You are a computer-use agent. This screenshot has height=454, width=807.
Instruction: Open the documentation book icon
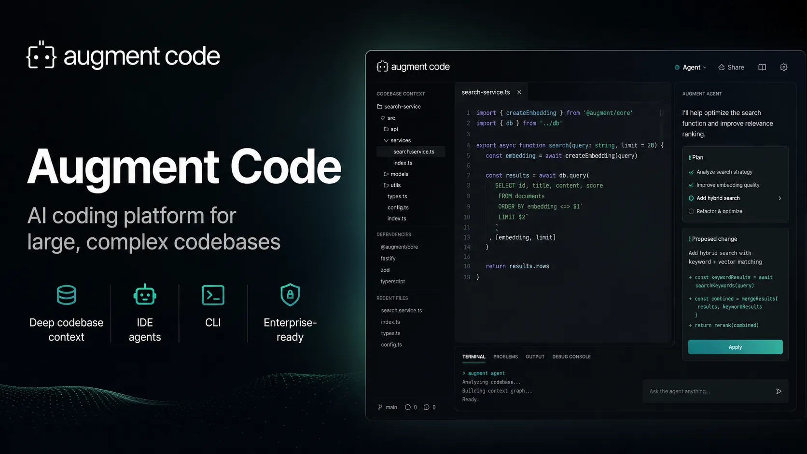coord(762,67)
